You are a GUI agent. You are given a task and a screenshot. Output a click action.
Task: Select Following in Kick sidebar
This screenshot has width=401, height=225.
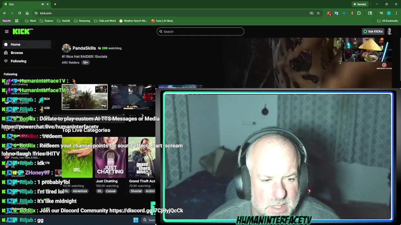coord(27,61)
